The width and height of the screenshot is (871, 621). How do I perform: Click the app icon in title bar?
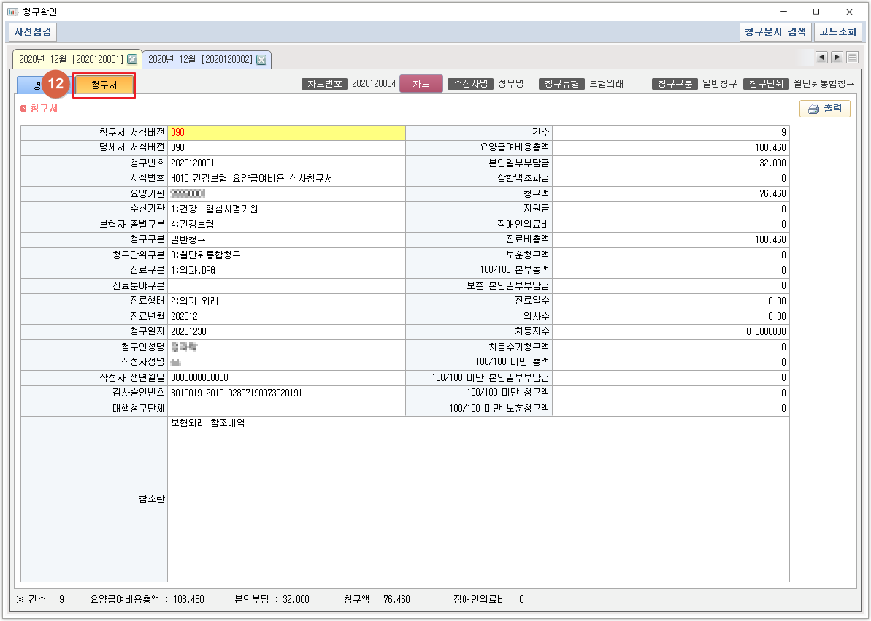coord(12,12)
